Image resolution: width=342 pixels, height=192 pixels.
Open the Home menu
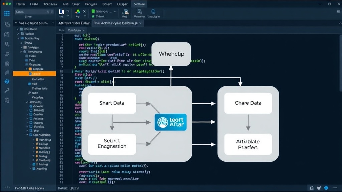[20, 4]
